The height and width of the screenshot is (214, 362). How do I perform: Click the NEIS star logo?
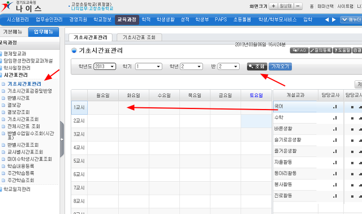(x=7, y=6)
